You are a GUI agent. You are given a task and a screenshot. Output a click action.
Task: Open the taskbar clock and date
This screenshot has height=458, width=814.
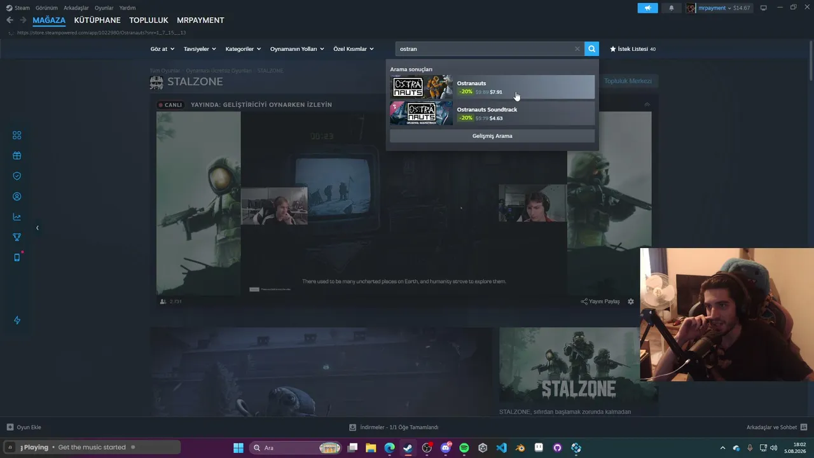coord(796,448)
